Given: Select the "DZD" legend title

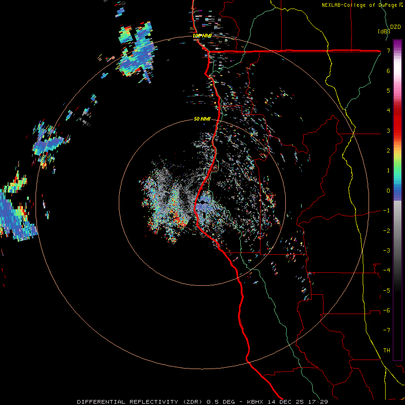Looking at the screenshot, I should coord(396,27).
